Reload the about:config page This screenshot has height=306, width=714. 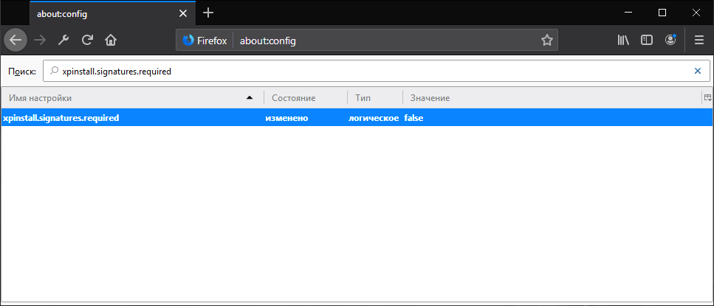87,40
